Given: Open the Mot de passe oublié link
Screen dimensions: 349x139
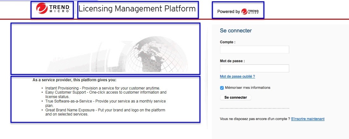Looking at the screenshot, I should (237, 76).
